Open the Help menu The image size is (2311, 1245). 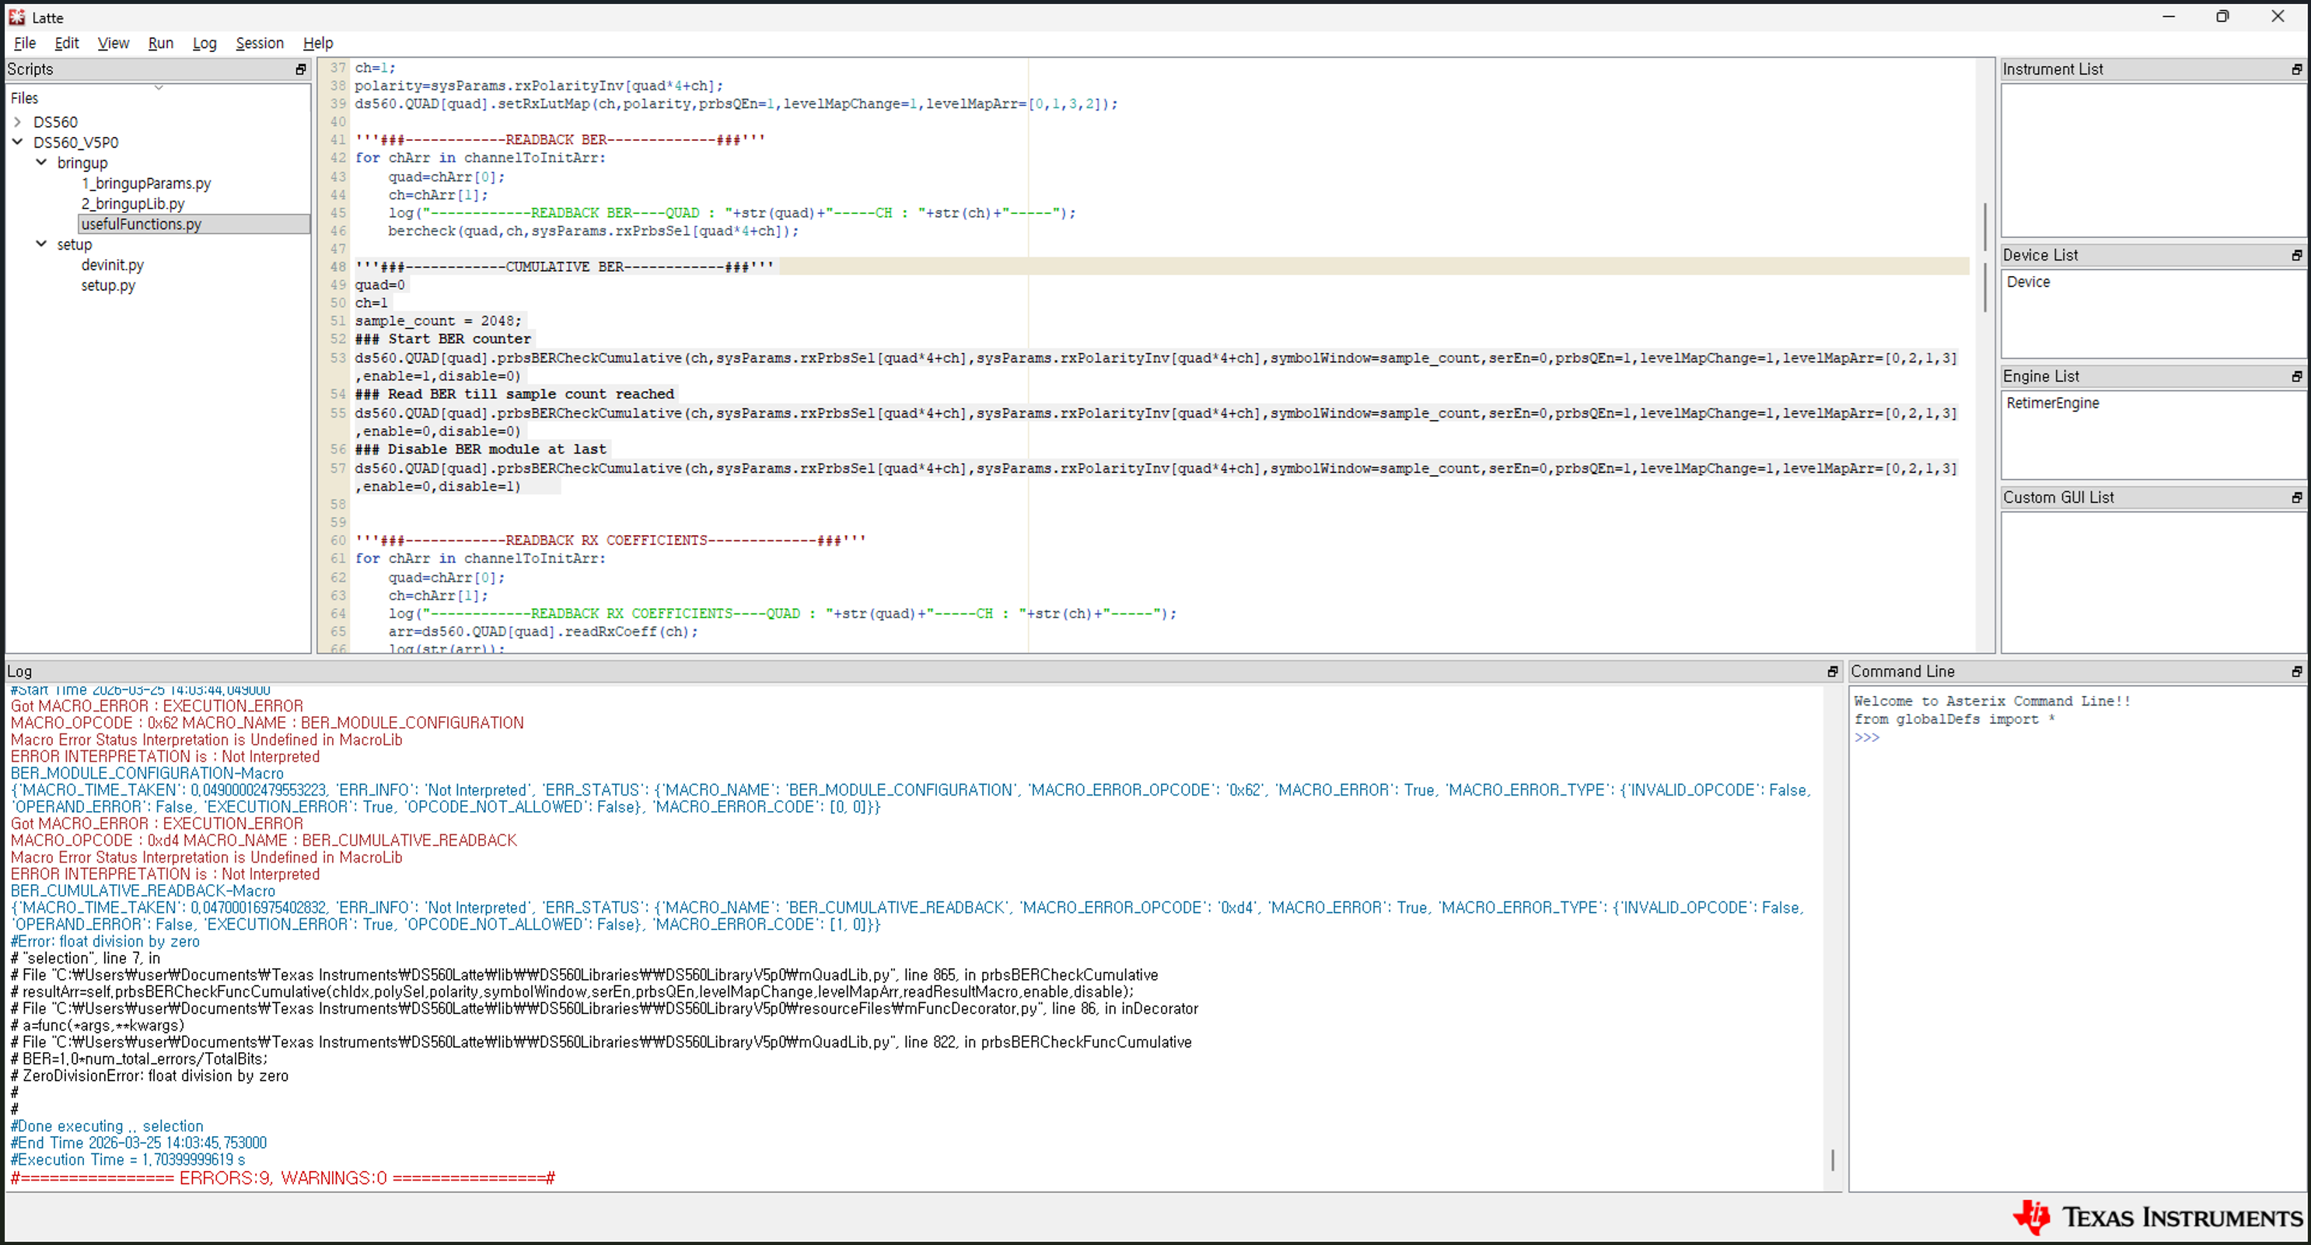pos(317,43)
